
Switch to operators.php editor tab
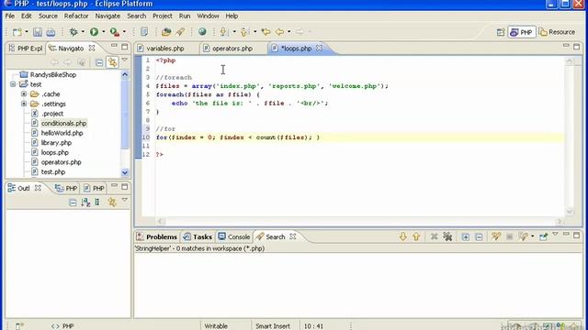[x=232, y=49]
